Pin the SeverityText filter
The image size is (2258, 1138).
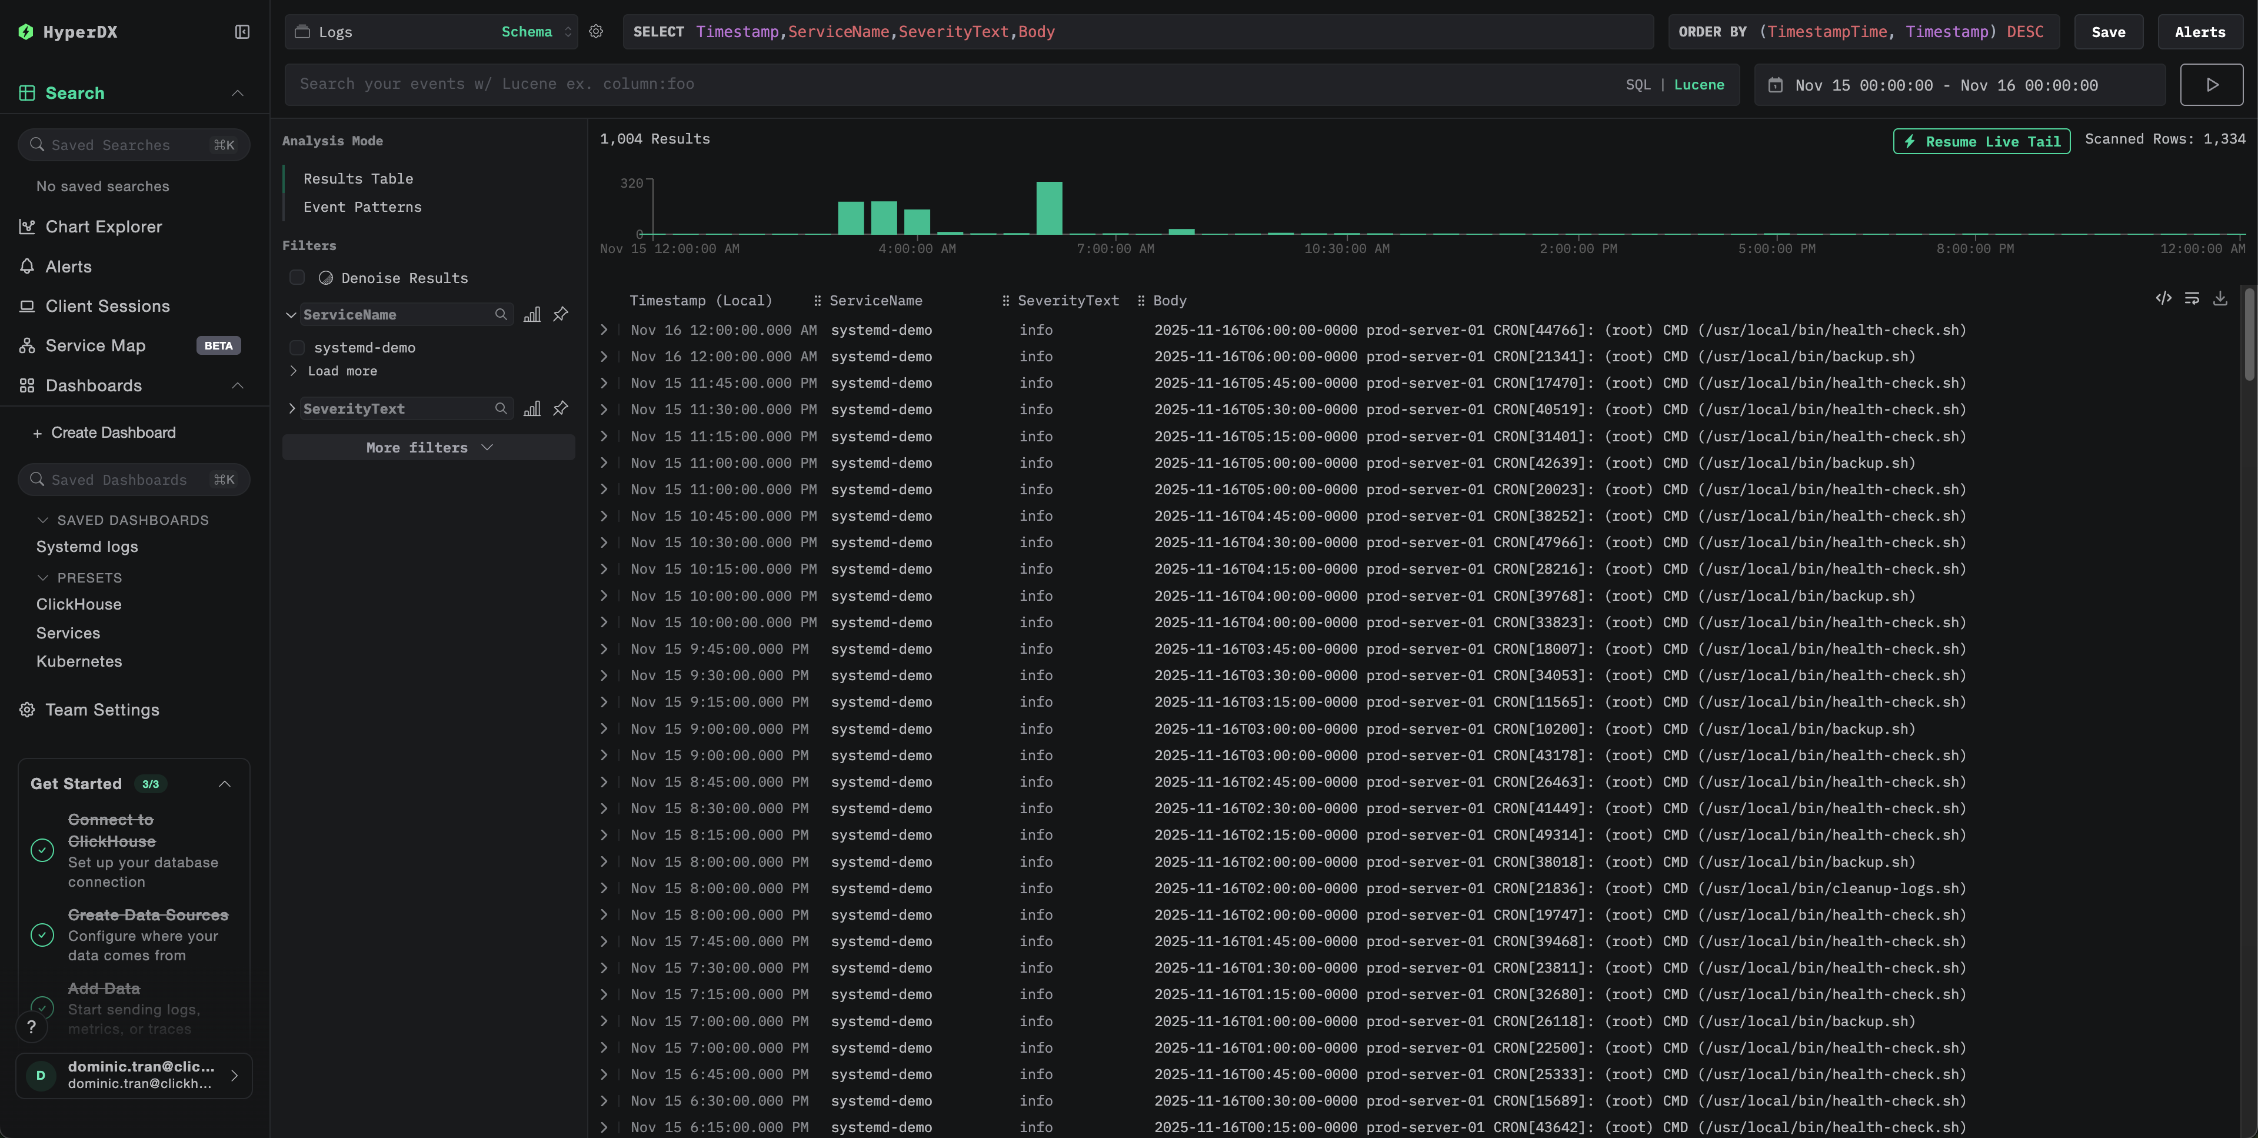tap(560, 408)
